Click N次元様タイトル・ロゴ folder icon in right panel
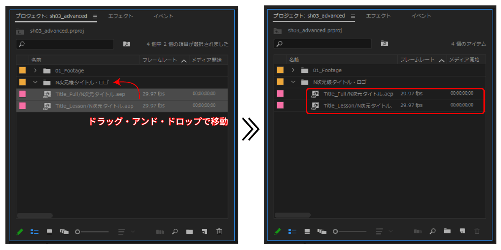The image size is (501, 250). [x=305, y=82]
